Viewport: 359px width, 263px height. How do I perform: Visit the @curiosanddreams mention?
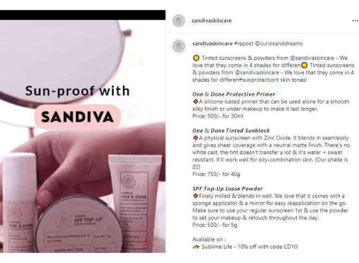(279, 43)
